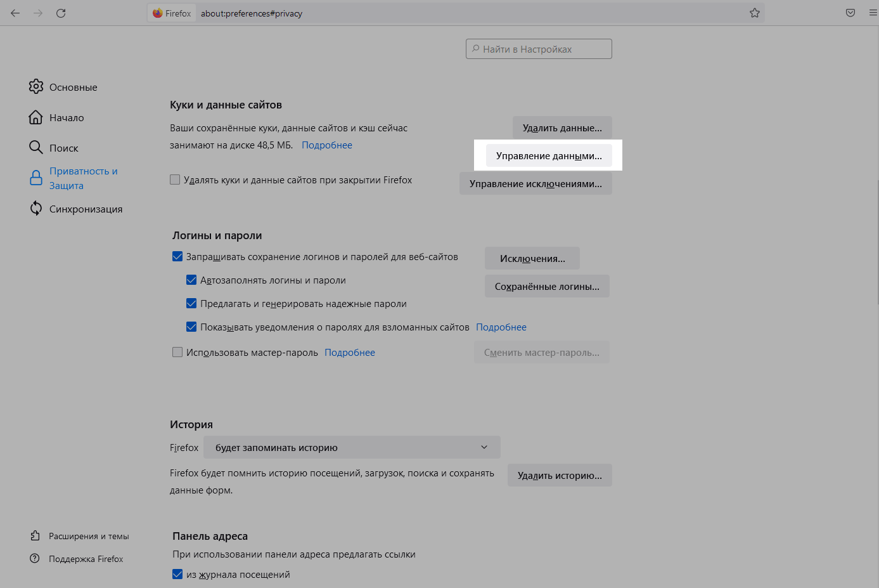The height and width of the screenshot is (588, 879).
Task: Toggle из журнала посещений checkbox
Action: [177, 574]
